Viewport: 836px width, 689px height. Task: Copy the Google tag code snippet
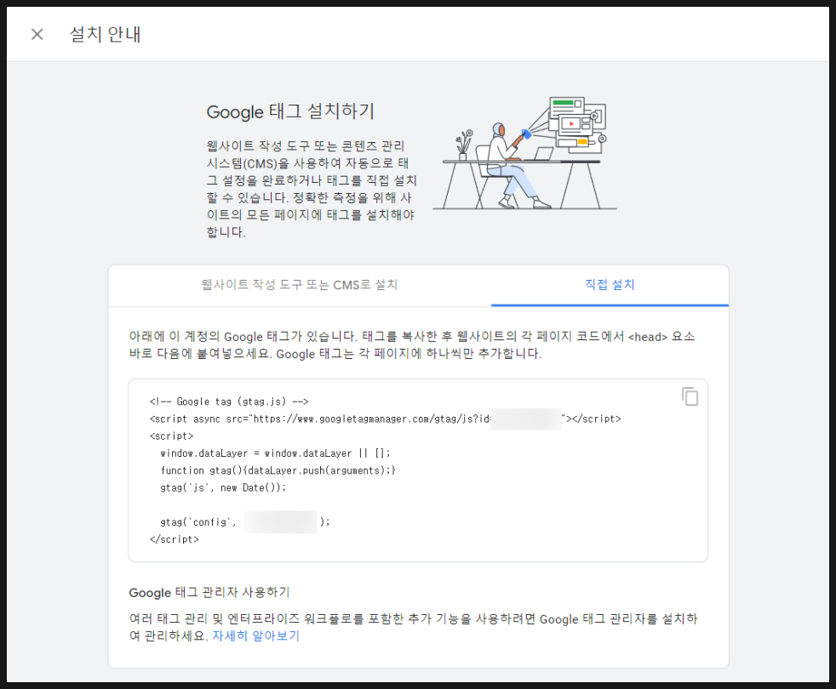pos(690,396)
